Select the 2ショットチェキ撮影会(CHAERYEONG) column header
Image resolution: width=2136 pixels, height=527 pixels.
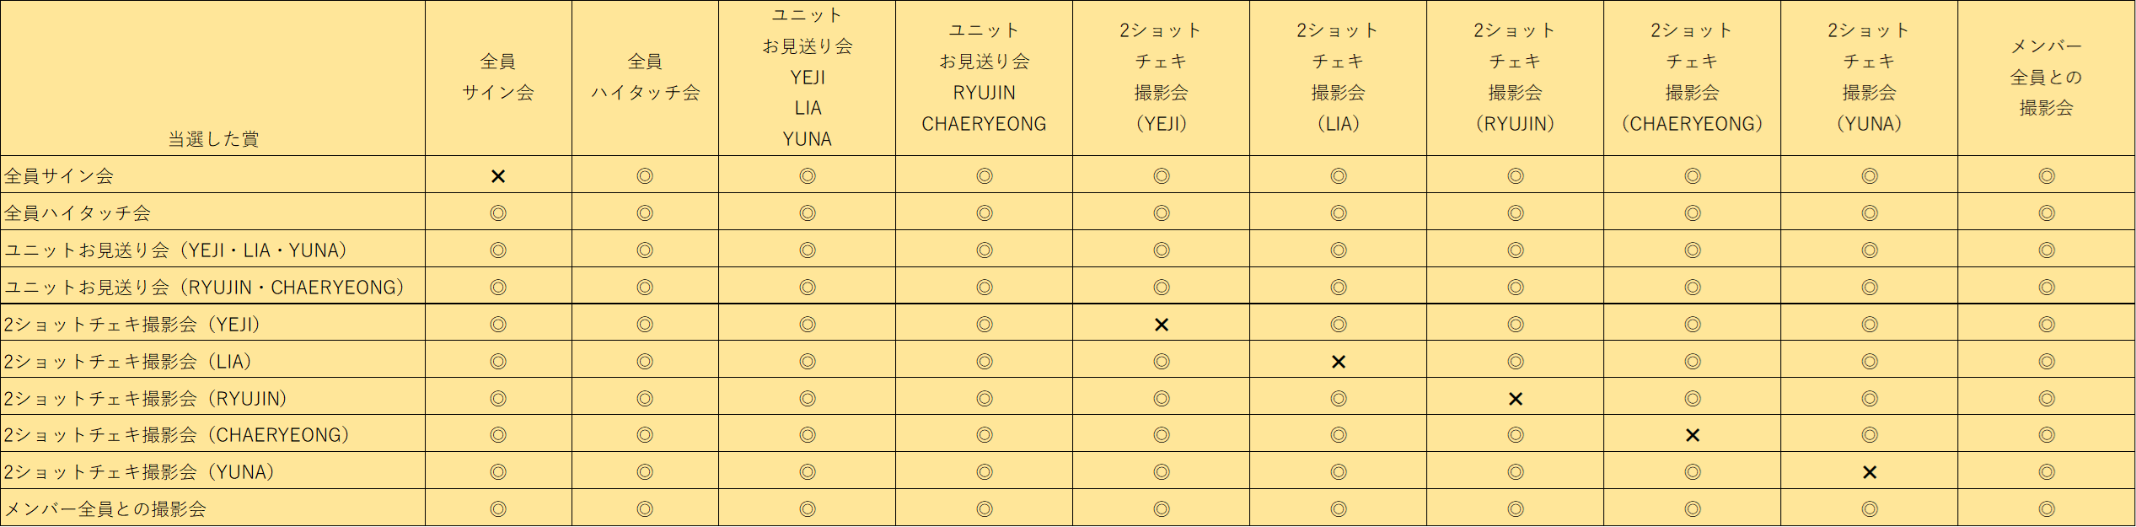coord(1692,77)
